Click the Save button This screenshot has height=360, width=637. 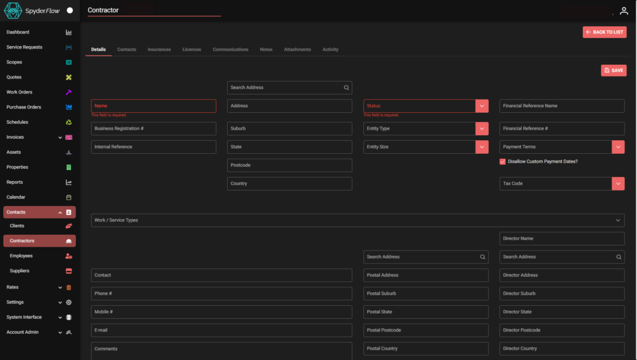coord(613,70)
